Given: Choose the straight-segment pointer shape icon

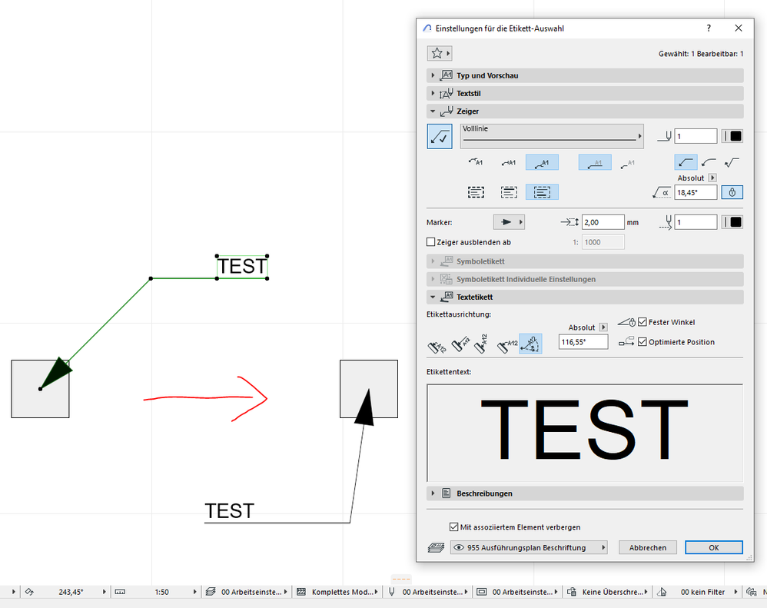Looking at the screenshot, I should click(x=686, y=162).
